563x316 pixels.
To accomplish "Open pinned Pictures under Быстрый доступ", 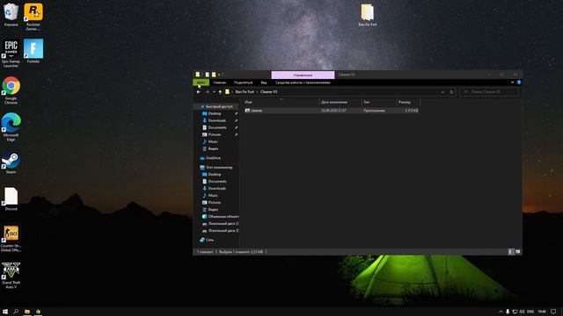I will [x=215, y=134].
